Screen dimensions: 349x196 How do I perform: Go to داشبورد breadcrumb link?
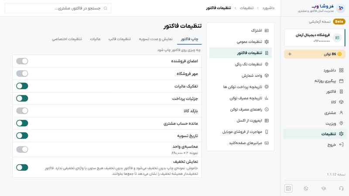[268, 8]
